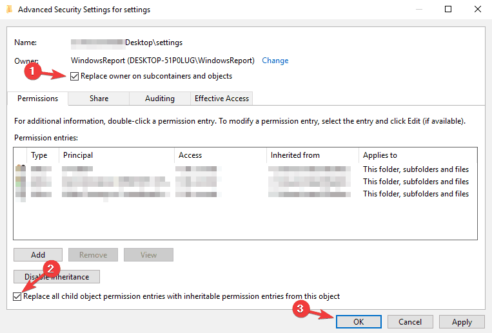The width and height of the screenshot is (492, 333).
Task: Click the Apply button
Action: (x=462, y=321)
